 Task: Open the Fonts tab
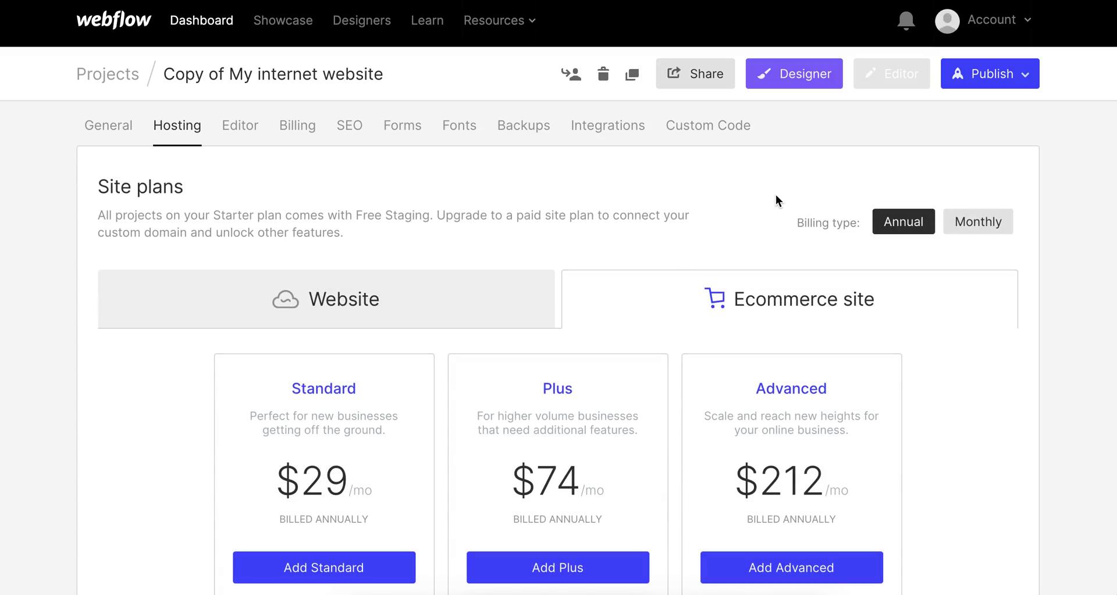coord(459,126)
